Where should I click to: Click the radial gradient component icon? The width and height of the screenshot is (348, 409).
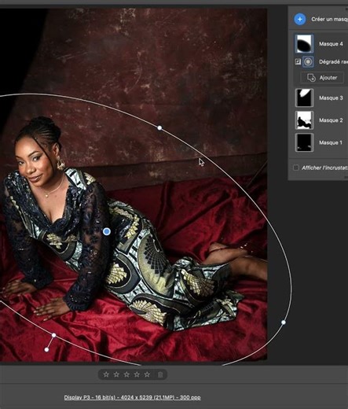pos(308,62)
